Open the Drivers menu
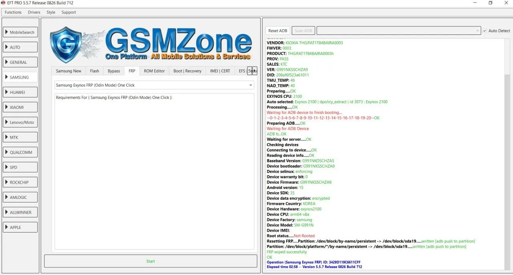Image resolution: width=513 pixels, height=275 pixels. point(34,12)
